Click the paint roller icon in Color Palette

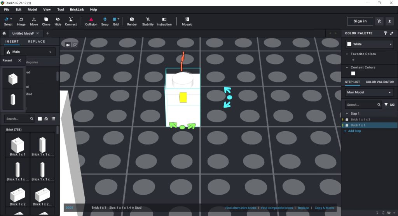(386, 33)
